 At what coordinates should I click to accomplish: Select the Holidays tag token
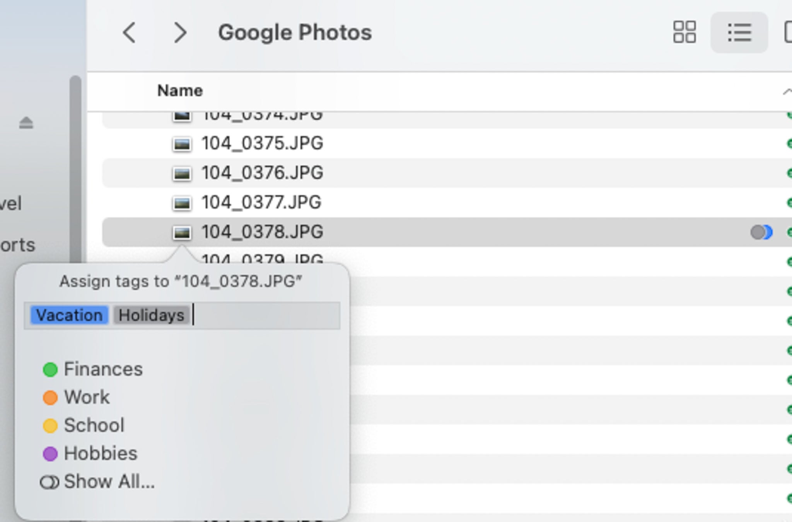pyautogui.click(x=151, y=315)
